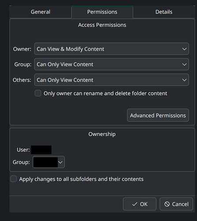Open the Ownership Group combo box
The height and width of the screenshot is (221, 197).
49,162
